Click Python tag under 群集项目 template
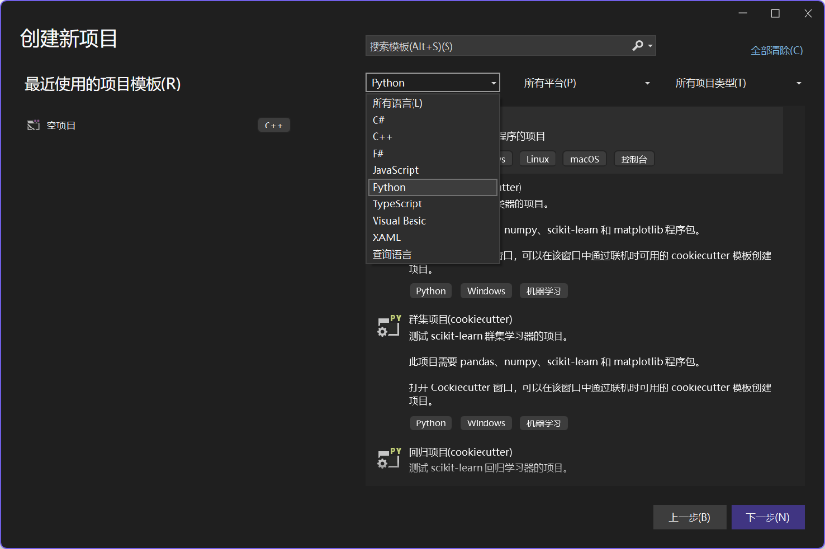This screenshot has height=549, width=825. point(430,423)
